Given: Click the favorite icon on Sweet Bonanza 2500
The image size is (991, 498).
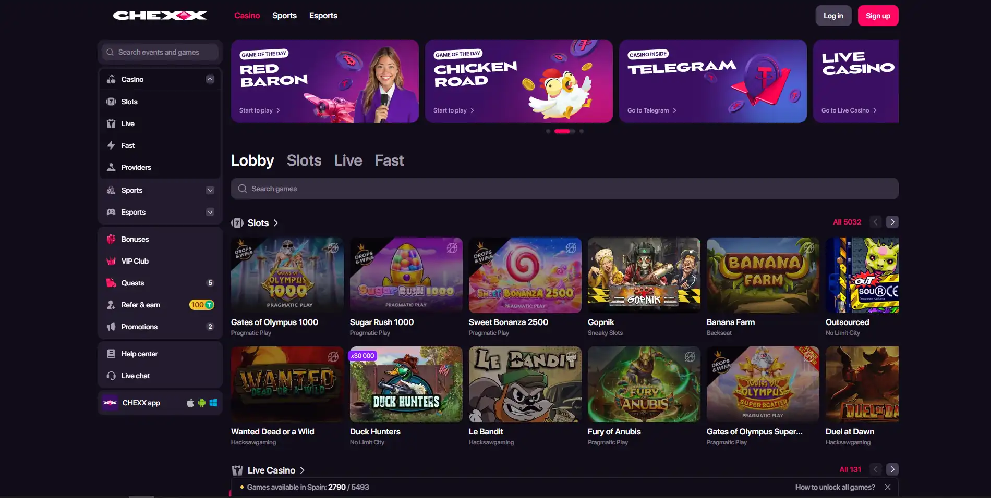Looking at the screenshot, I should [571, 248].
